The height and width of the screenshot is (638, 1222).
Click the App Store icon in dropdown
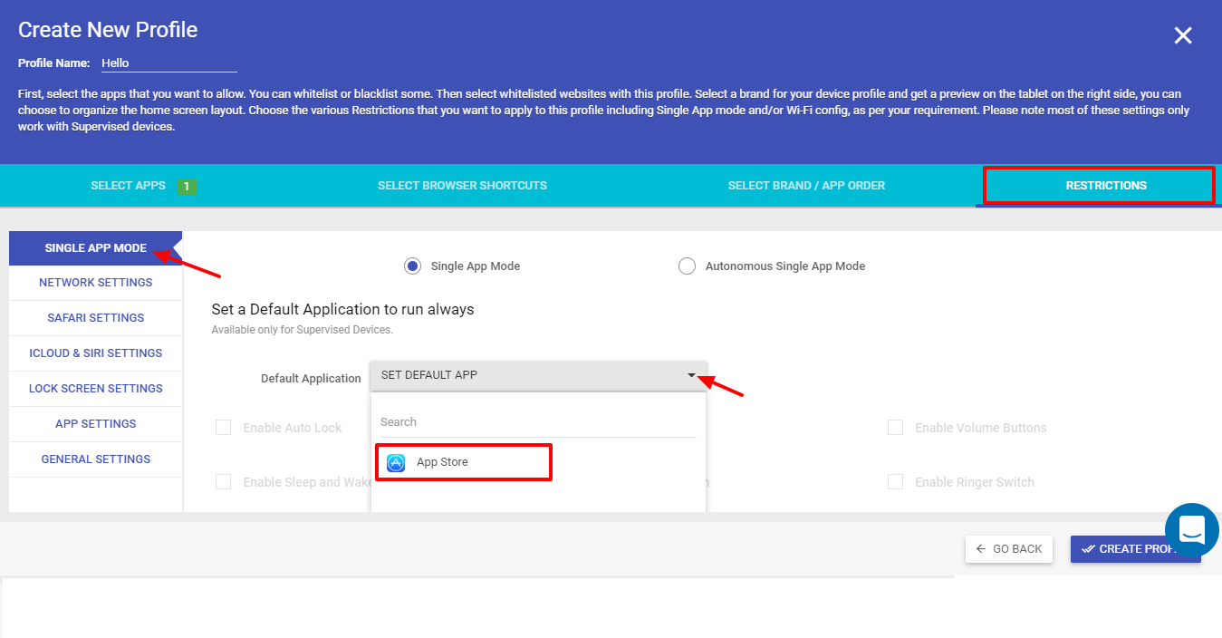[396, 463]
